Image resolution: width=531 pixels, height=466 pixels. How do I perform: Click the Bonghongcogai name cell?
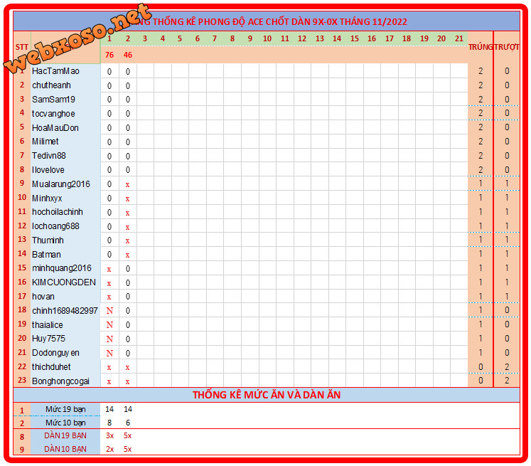pos(60,381)
